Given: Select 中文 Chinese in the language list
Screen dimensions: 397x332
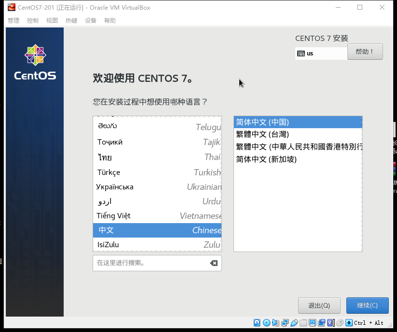Looking at the screenshot, I should [157, 230].
